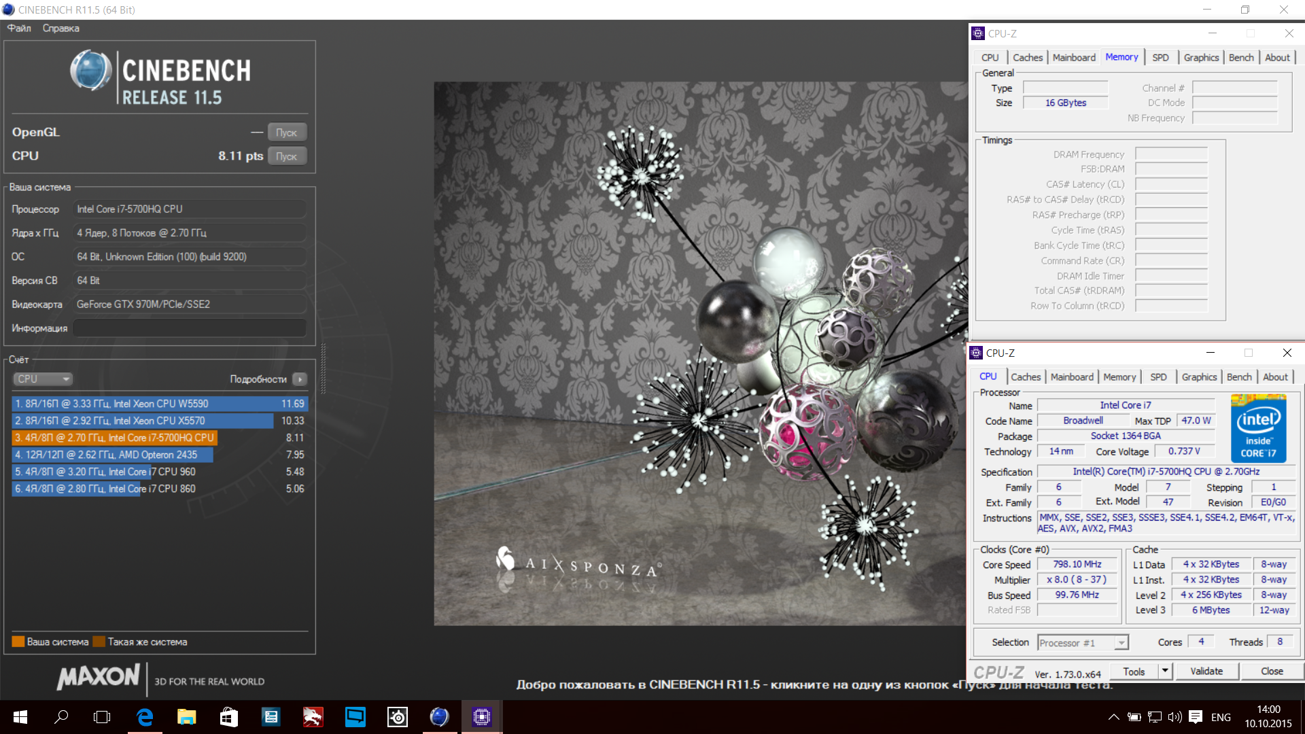Open File Explorer from taskbar
This screenshot has width=1305, height=734.
coord(186,717)
